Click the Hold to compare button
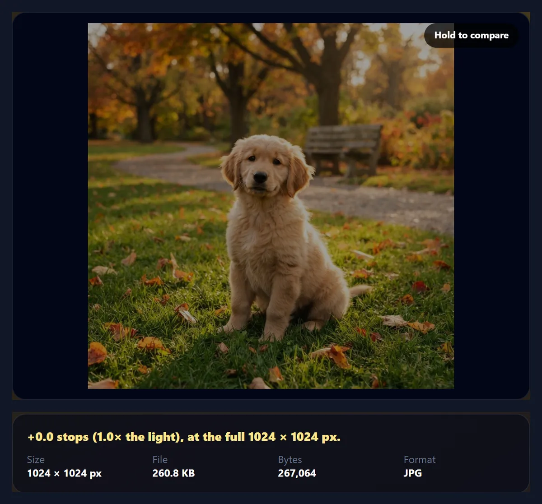This screenshot has width=542, height=504. pyautogui.click(x=472, y=35)
